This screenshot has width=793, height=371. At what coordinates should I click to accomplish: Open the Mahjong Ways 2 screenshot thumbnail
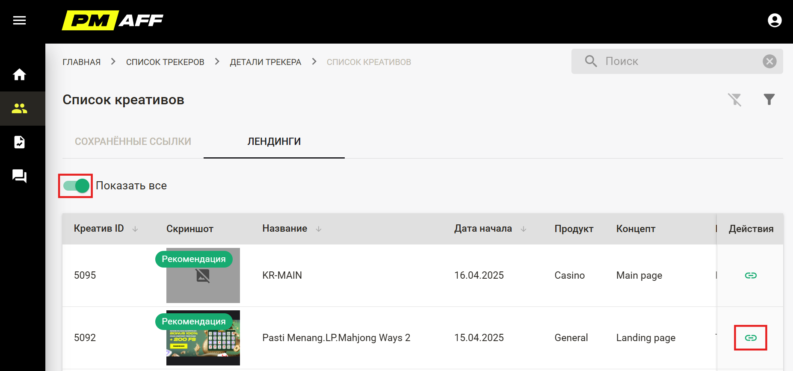click(203, 338)
